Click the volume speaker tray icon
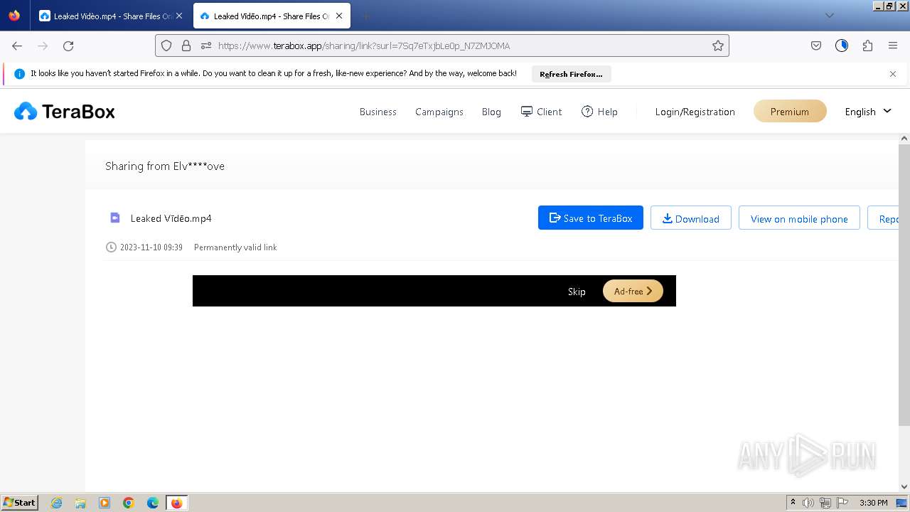This screenshot has width=910, height=512. point(808,503)
